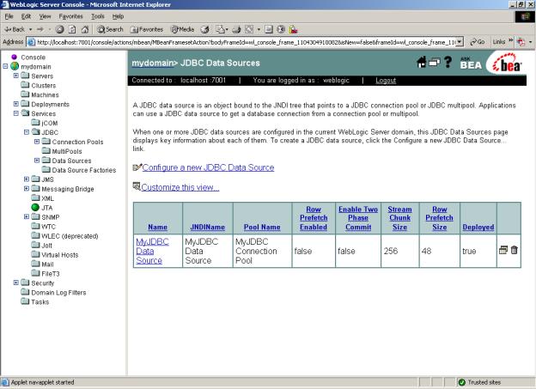Image resolution: width=536 pixels, height=389 pixels.
Task: Collapse the JDBC tree node
Action: point(27,132)
